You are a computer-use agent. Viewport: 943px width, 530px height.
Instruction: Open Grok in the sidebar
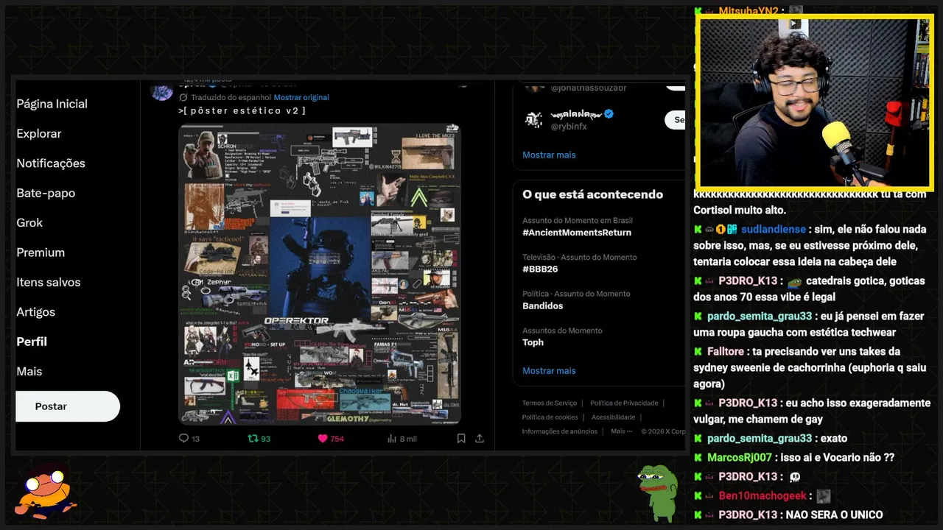[x=29, y=222]
